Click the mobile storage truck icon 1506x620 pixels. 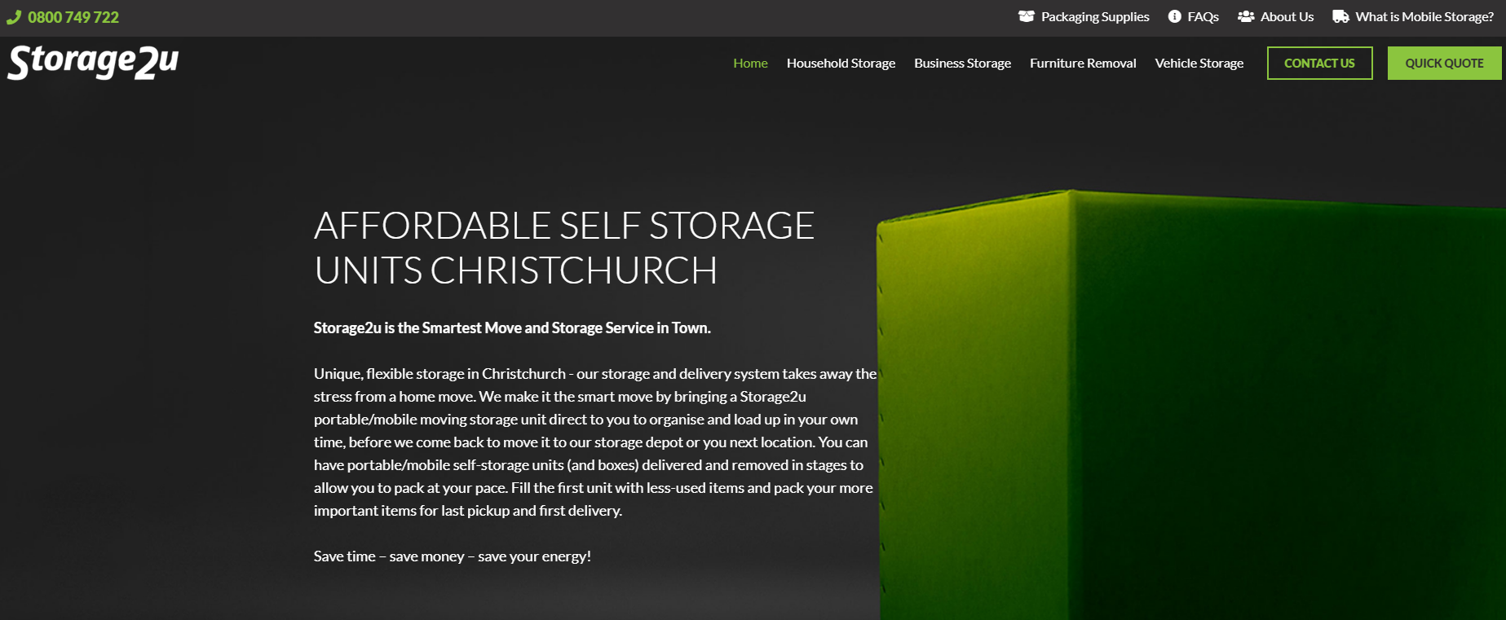point(1340,16)
